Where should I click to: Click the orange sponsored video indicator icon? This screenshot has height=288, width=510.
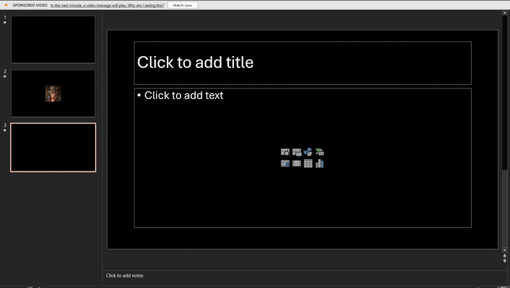[6, 5]
